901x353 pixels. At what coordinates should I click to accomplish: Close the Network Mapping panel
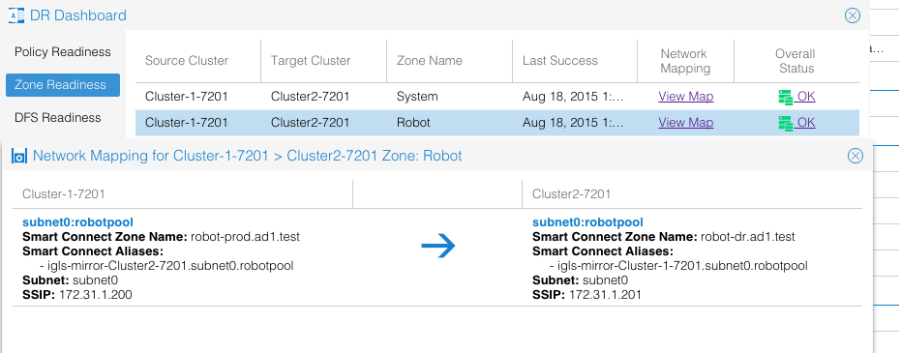point(856,156)
